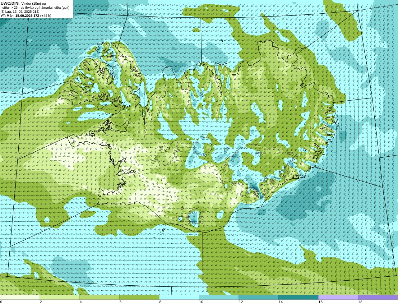Click the legend scale label '4'
Viewport: 398px width, 304px height.
coord(81,302)
